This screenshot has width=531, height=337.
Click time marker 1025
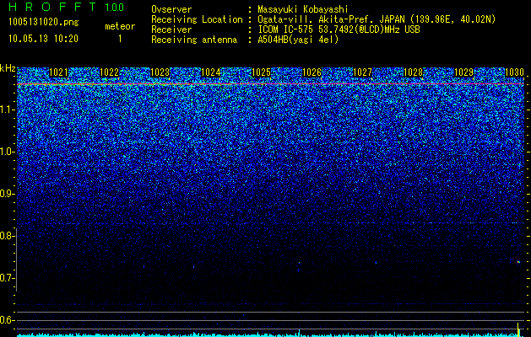pos(262,72)
